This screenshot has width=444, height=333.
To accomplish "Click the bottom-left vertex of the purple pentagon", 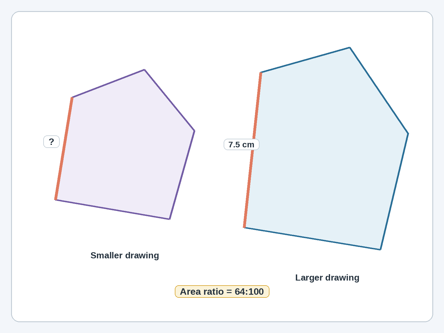I will coord(56,200).
